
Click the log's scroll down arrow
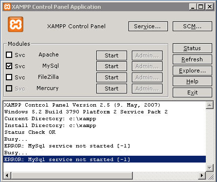209,167
